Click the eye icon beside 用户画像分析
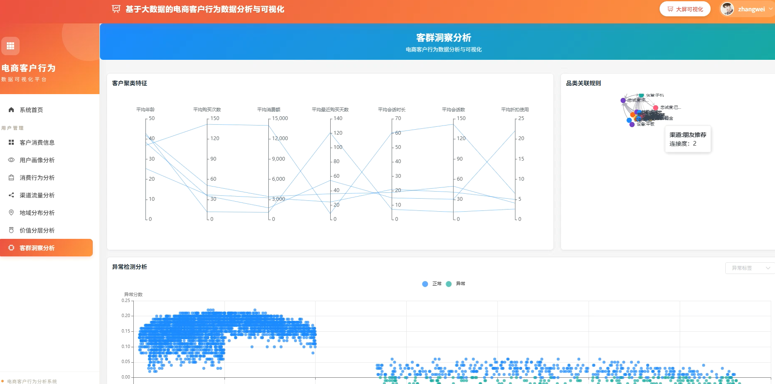The image size is (775, 384). click(11, 160)
